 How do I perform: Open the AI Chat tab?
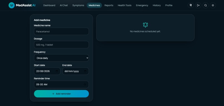point(64,5)
